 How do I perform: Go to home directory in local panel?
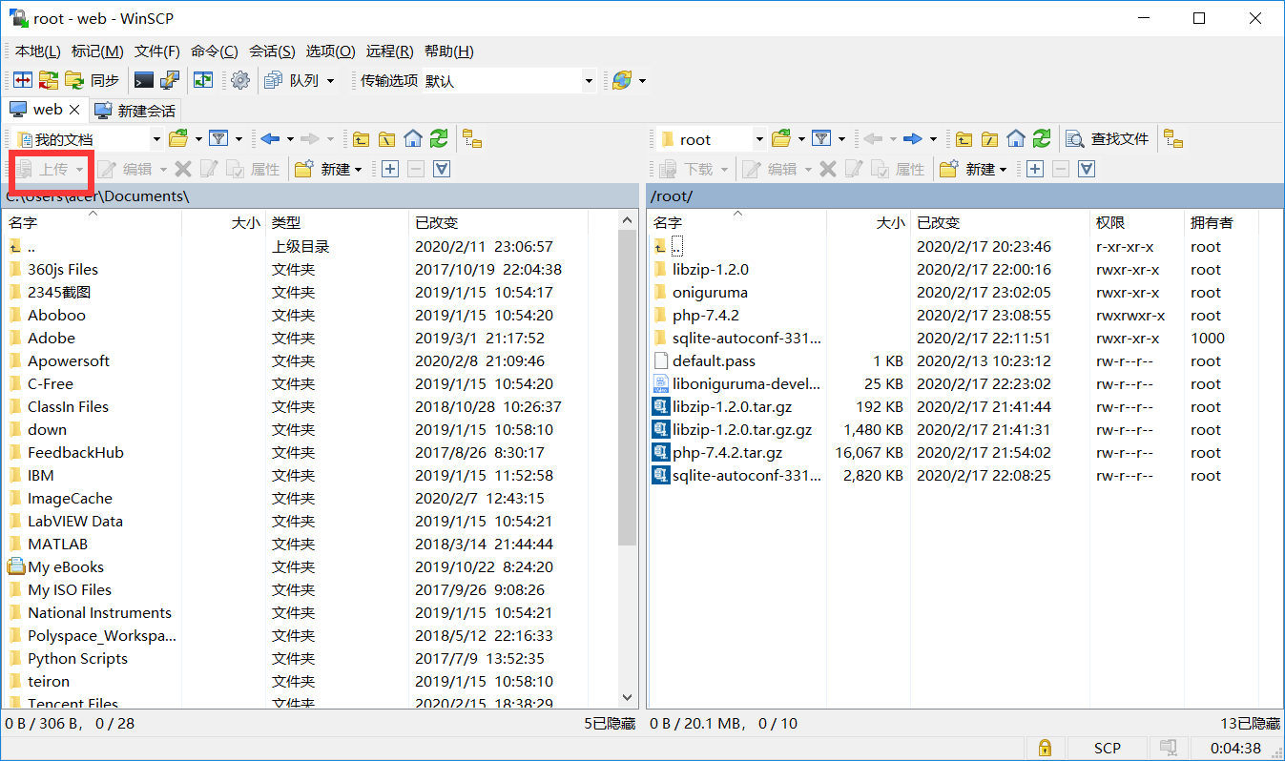(x=413, y=139)
